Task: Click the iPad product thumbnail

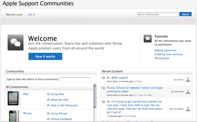Action: [x=14, y=98]
